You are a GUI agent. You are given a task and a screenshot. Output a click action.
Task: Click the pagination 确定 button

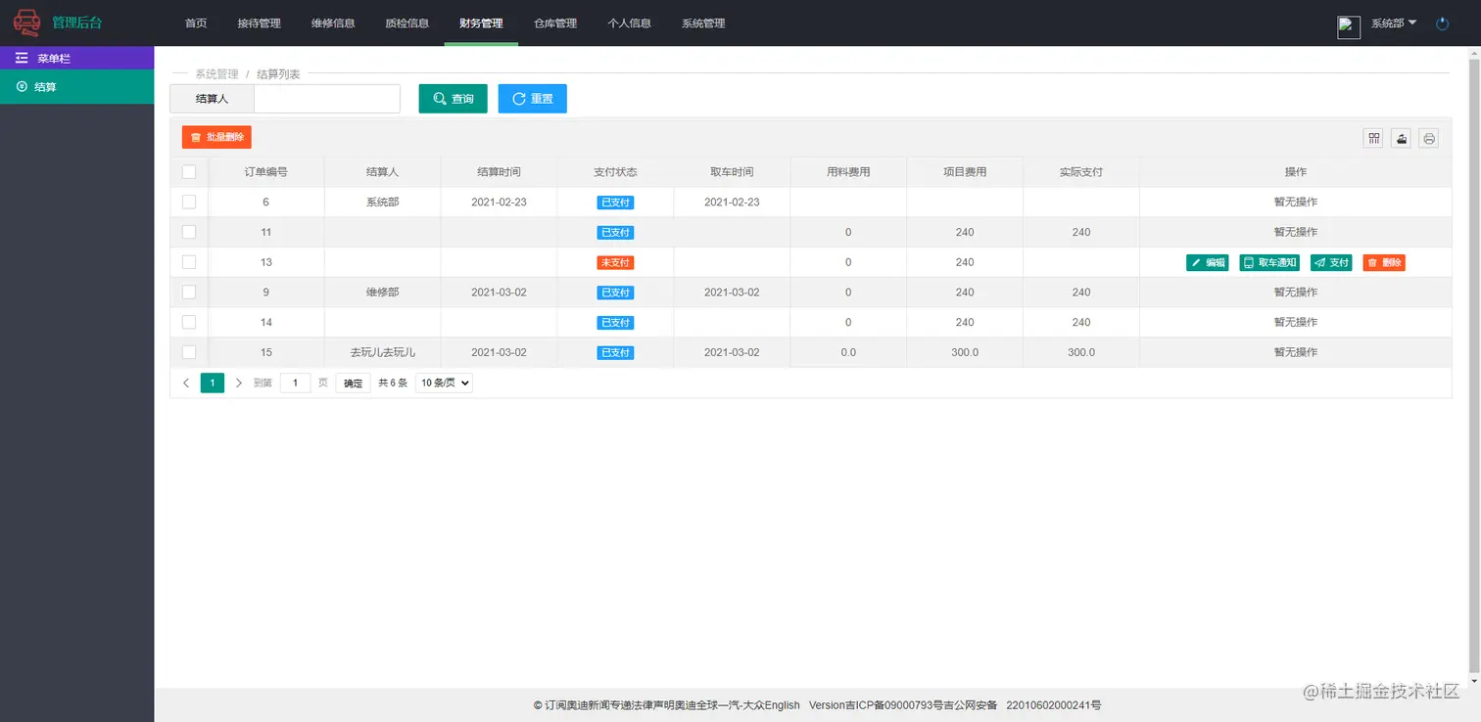(x=353, y=383)
